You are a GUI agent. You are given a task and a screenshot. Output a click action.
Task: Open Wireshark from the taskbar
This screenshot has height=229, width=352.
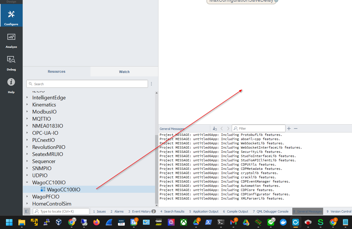point(109,222)
